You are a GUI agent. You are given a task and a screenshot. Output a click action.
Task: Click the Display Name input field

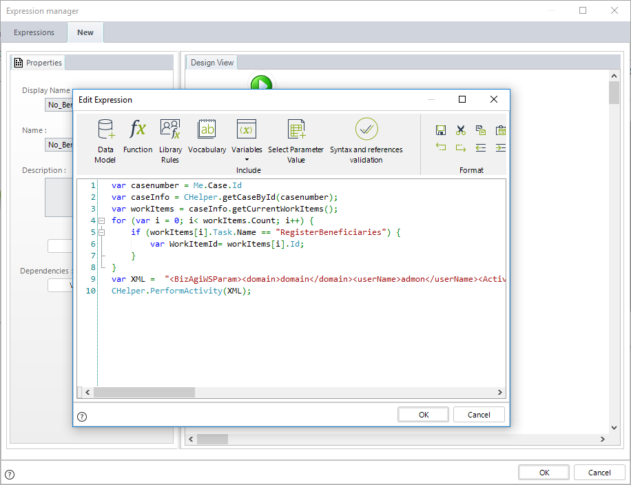coord(59,105)
